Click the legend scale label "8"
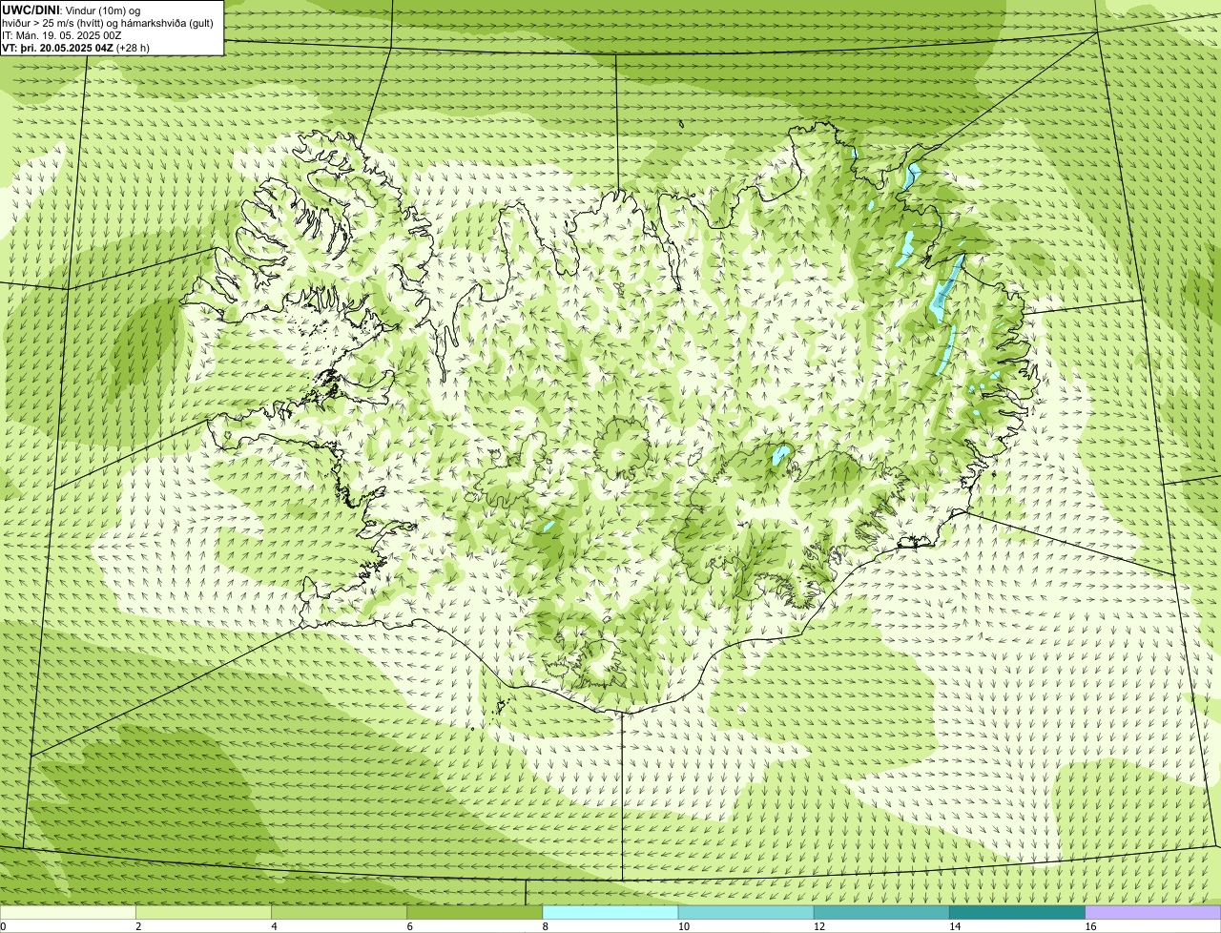 tap(546, 926)
